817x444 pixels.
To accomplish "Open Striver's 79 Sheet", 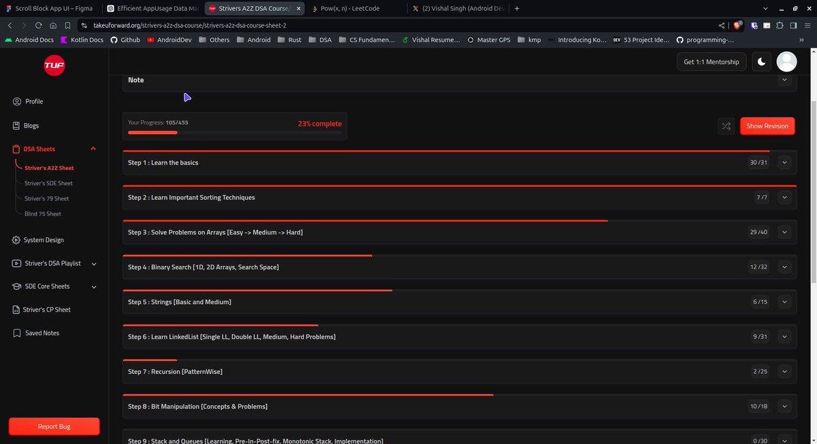I will pos(46,199).
